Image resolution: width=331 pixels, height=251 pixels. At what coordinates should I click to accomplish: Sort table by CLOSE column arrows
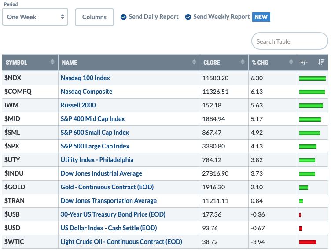[243, 62]
